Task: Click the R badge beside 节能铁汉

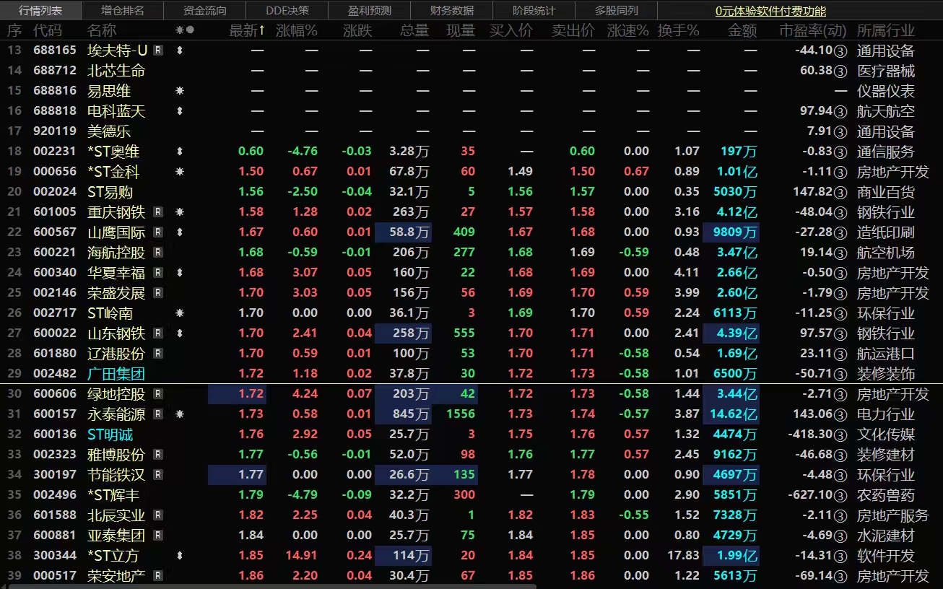Action: [158, 475]
